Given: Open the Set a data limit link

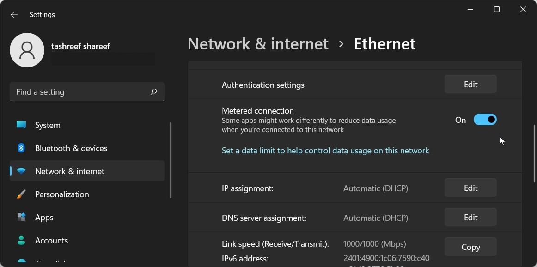Looking at the screenshot, I should click(325, 151).
